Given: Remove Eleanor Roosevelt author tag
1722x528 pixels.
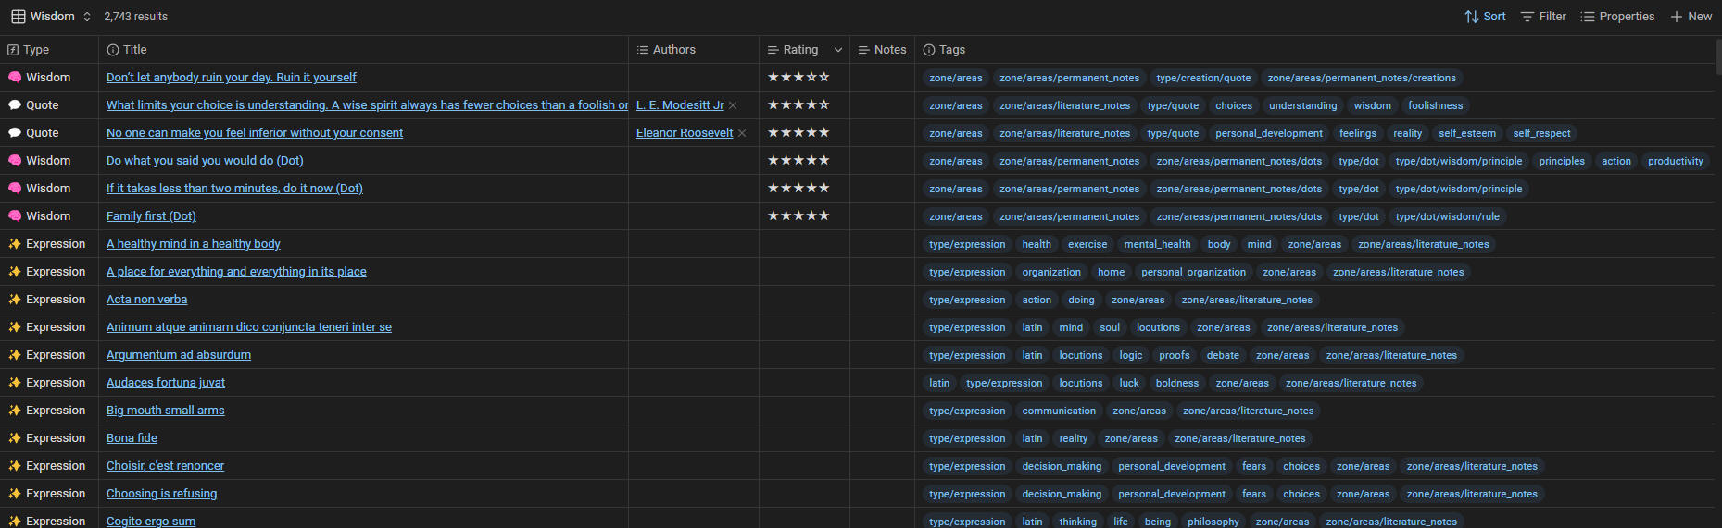Looking at the screenshot, I should click(x=742, y=133).
